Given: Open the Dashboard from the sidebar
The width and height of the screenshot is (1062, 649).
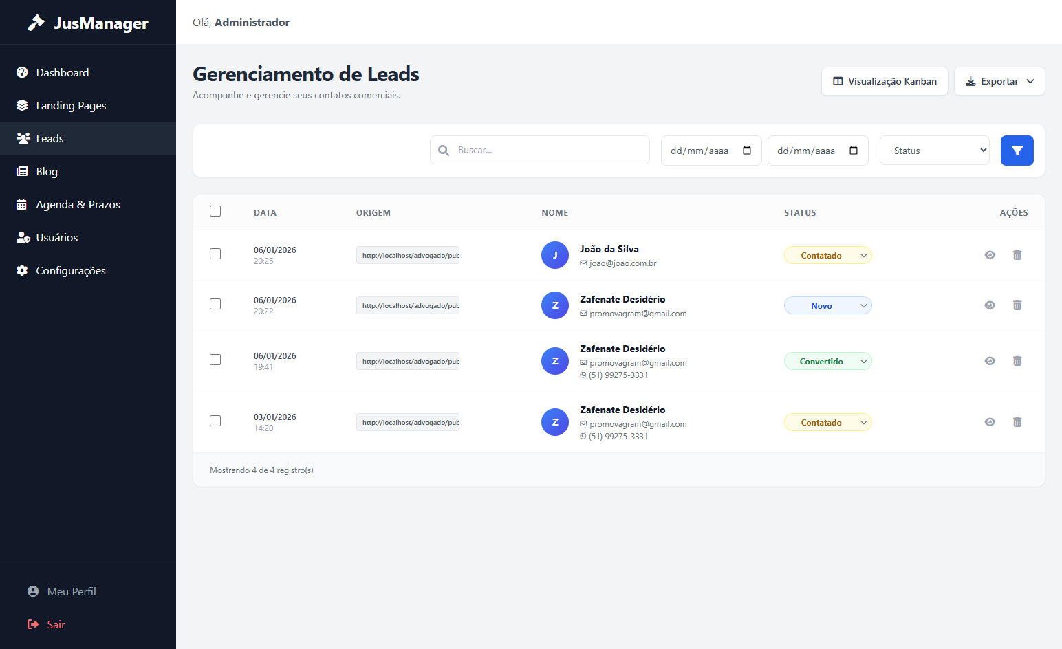Looking at the screenshot, I should pos(62,72).
